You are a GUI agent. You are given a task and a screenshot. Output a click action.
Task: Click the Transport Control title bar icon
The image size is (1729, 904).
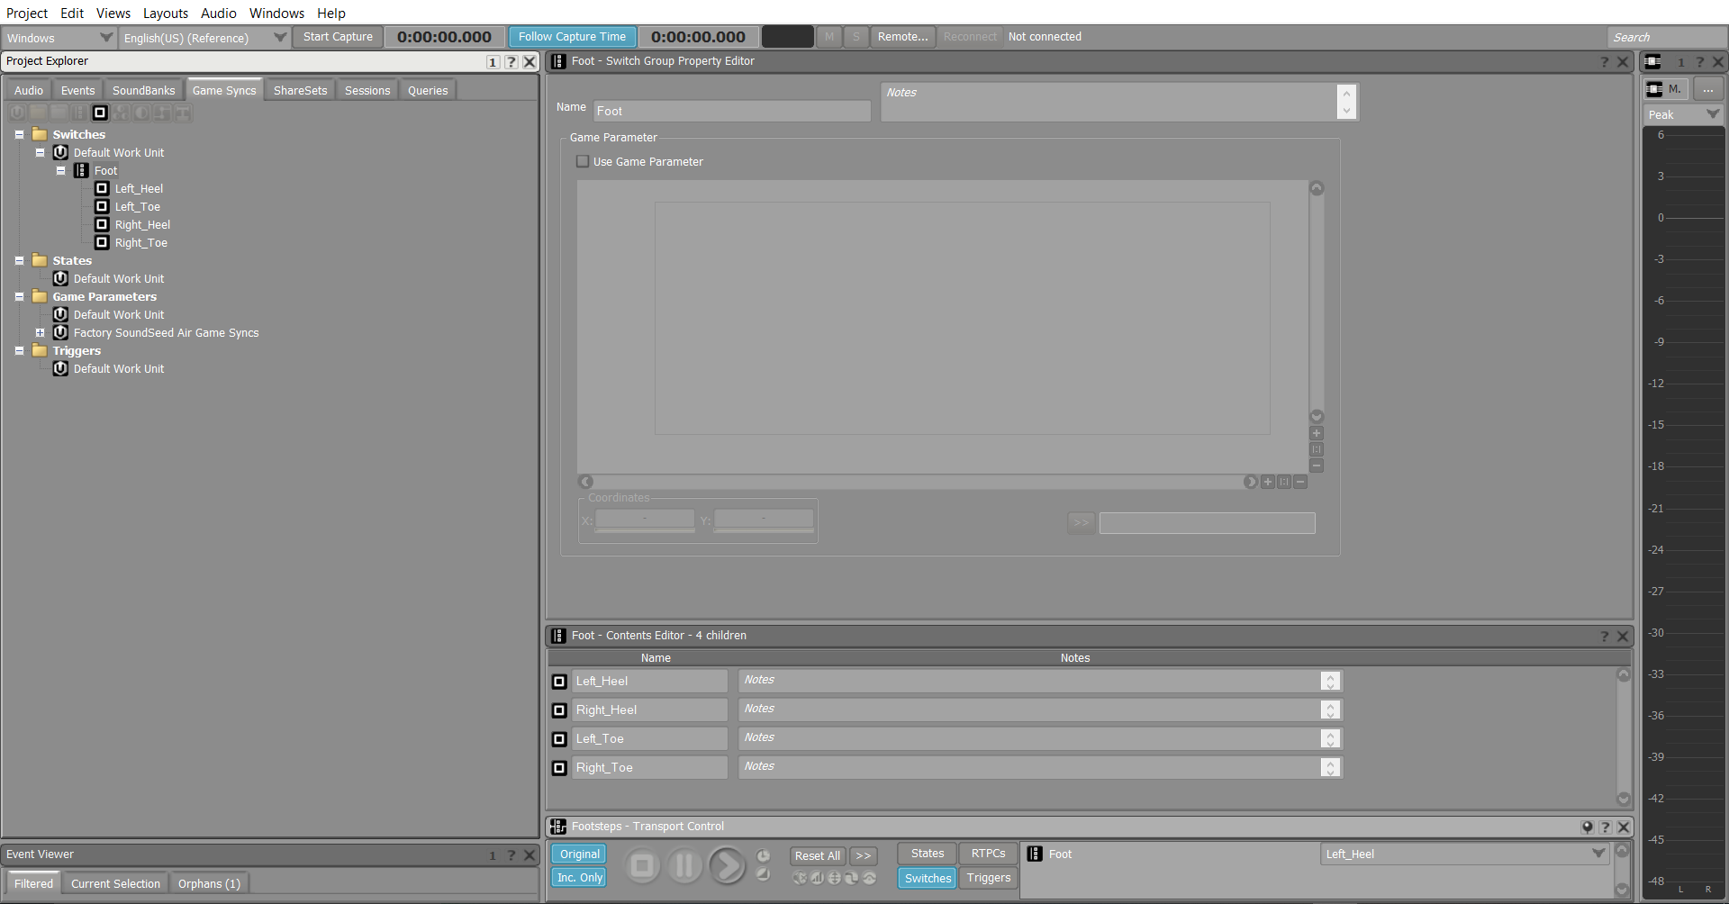(558, 827)
